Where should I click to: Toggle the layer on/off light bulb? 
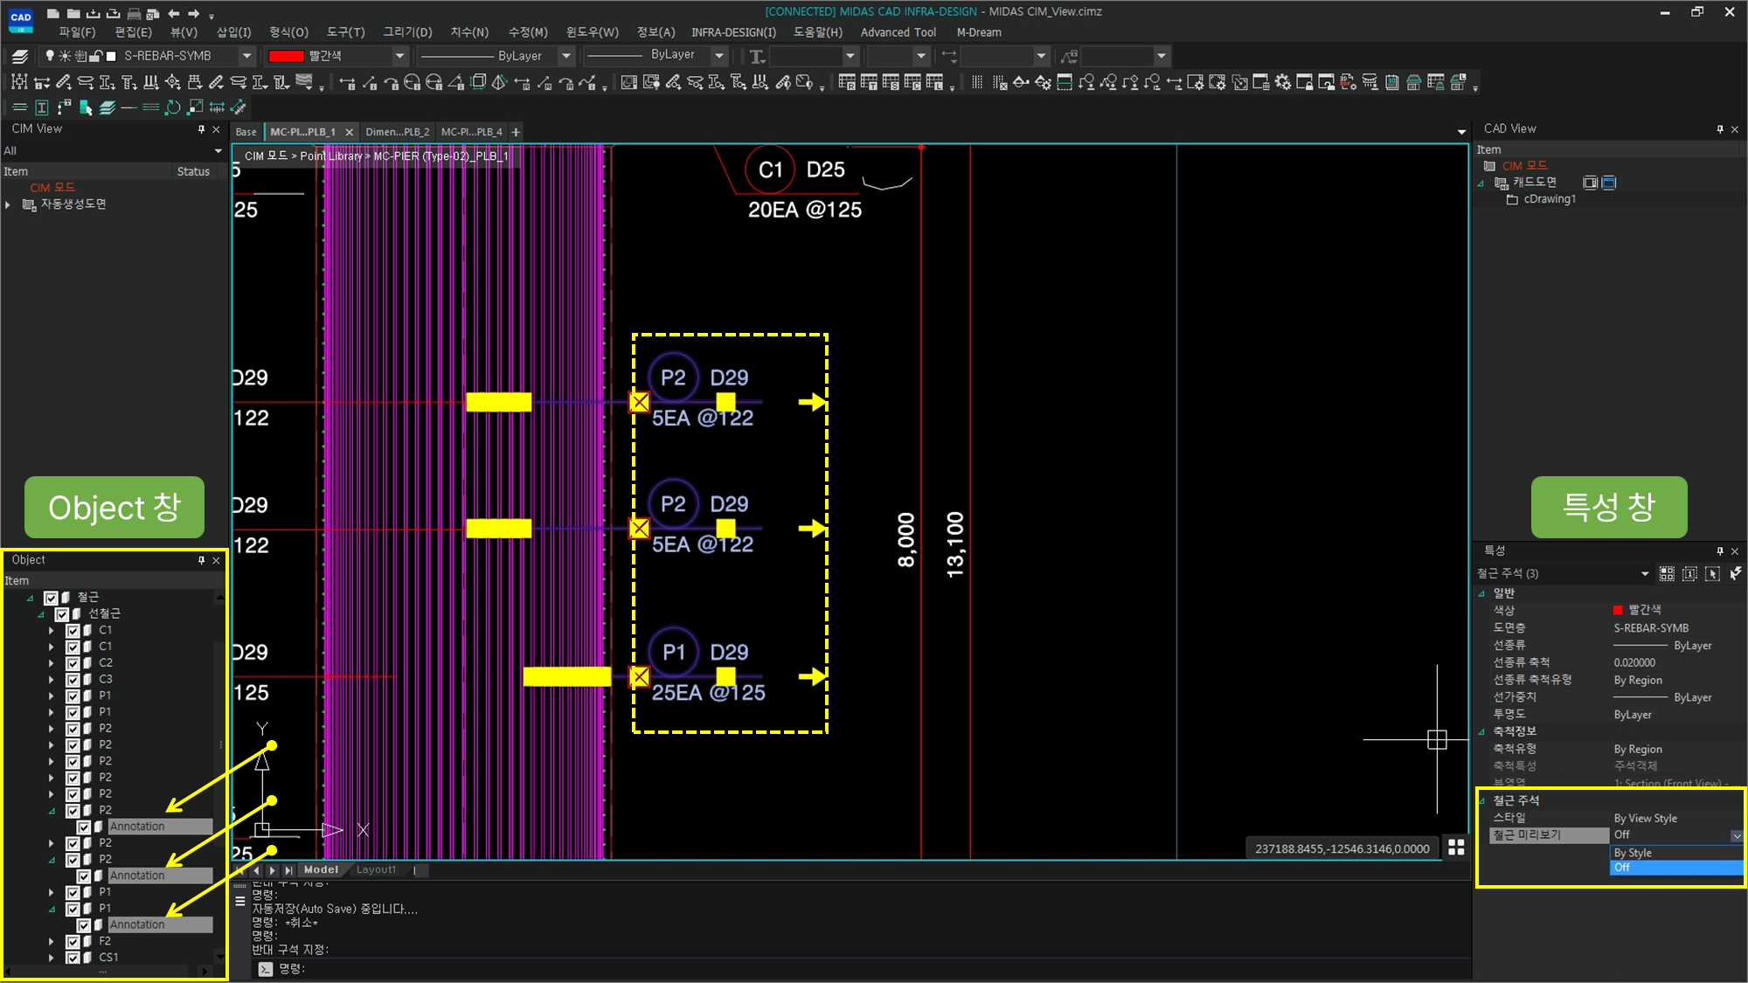pos(50,56)
